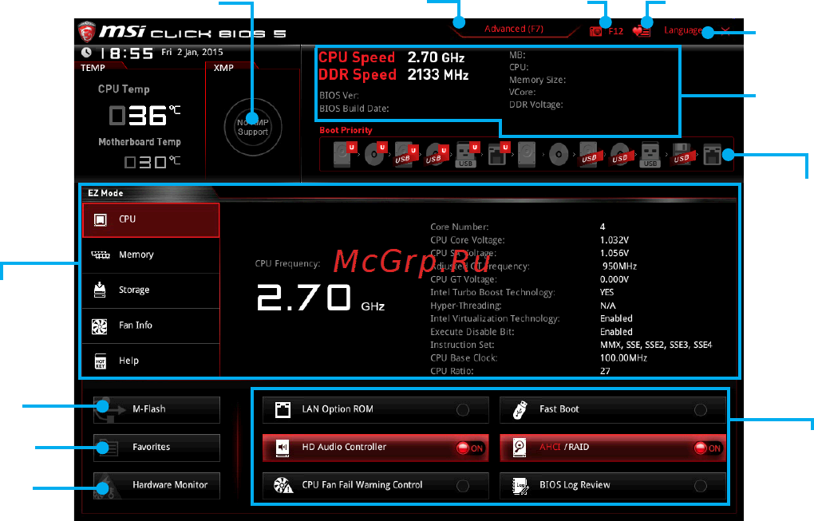Image resolution: width=814 pixels, height=521 pixels.
Task: Show the CPU section in EZ Mode
Action: tap(151, 220)
